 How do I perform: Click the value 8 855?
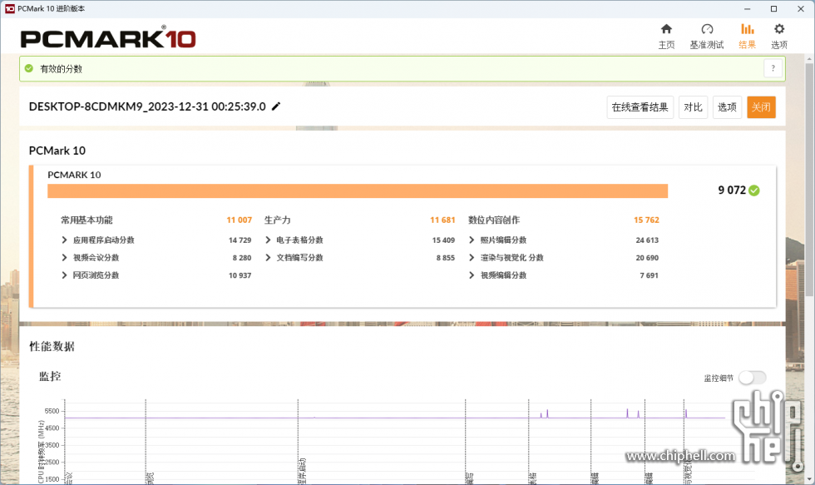(446, 258)
